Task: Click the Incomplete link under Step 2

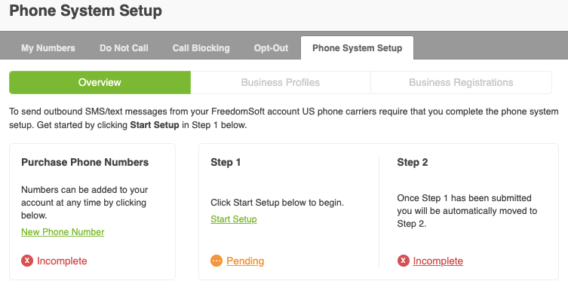Action: click(x=438, y=261)
